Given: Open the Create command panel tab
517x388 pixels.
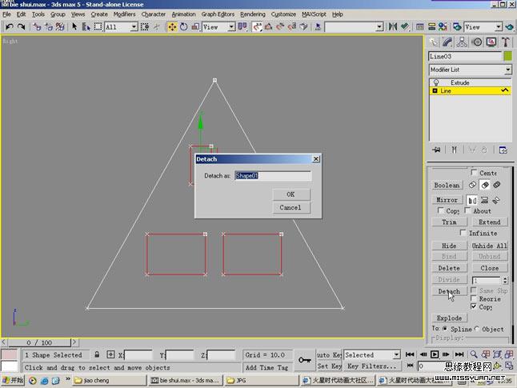Looking at the screenshot, I should click(433, 42).
